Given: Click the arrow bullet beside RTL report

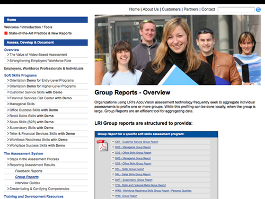Looking at the screenshot, I should tap(113, 169).
